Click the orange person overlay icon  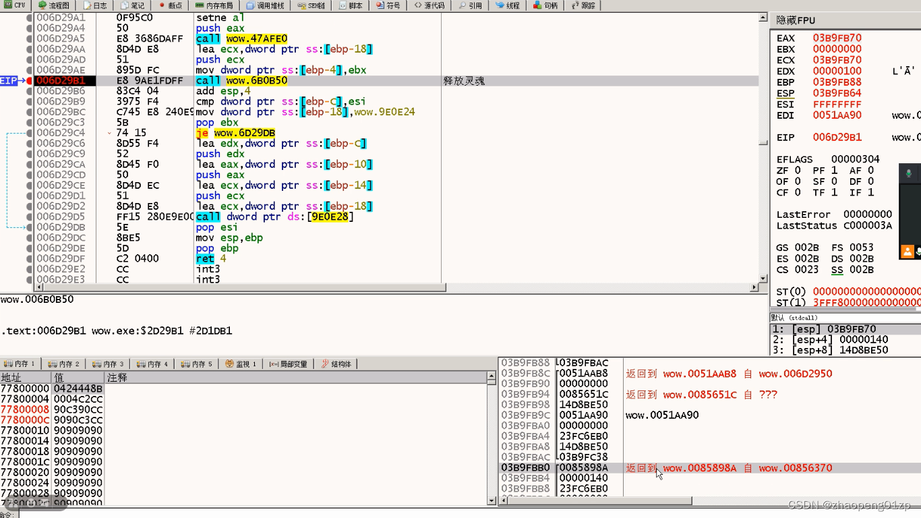pyautogui.click(x=908, y=252)
